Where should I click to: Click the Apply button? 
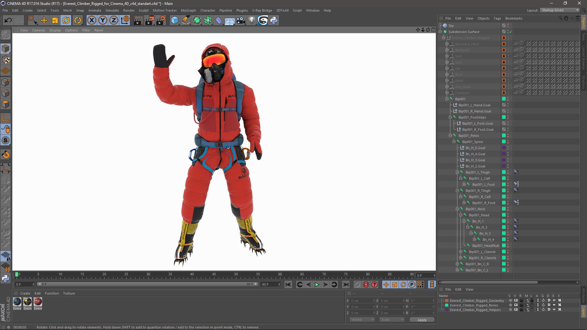(x=422, y=320)
